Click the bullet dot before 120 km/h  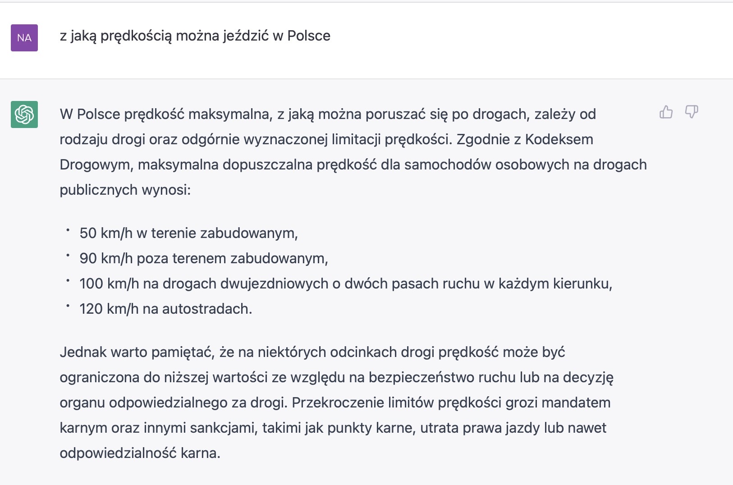click(x=68, y=306)
